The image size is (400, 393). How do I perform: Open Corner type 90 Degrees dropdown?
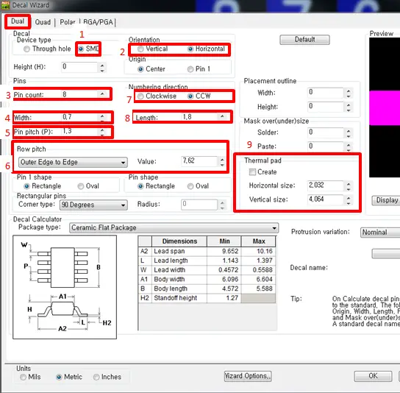(x=93, y=205)
